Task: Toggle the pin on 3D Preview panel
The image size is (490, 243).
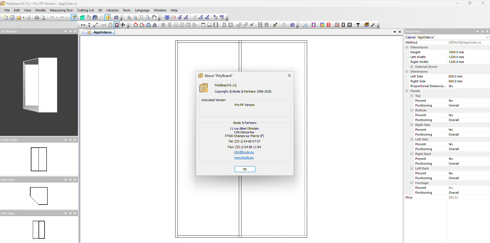Action: [70, 31]
